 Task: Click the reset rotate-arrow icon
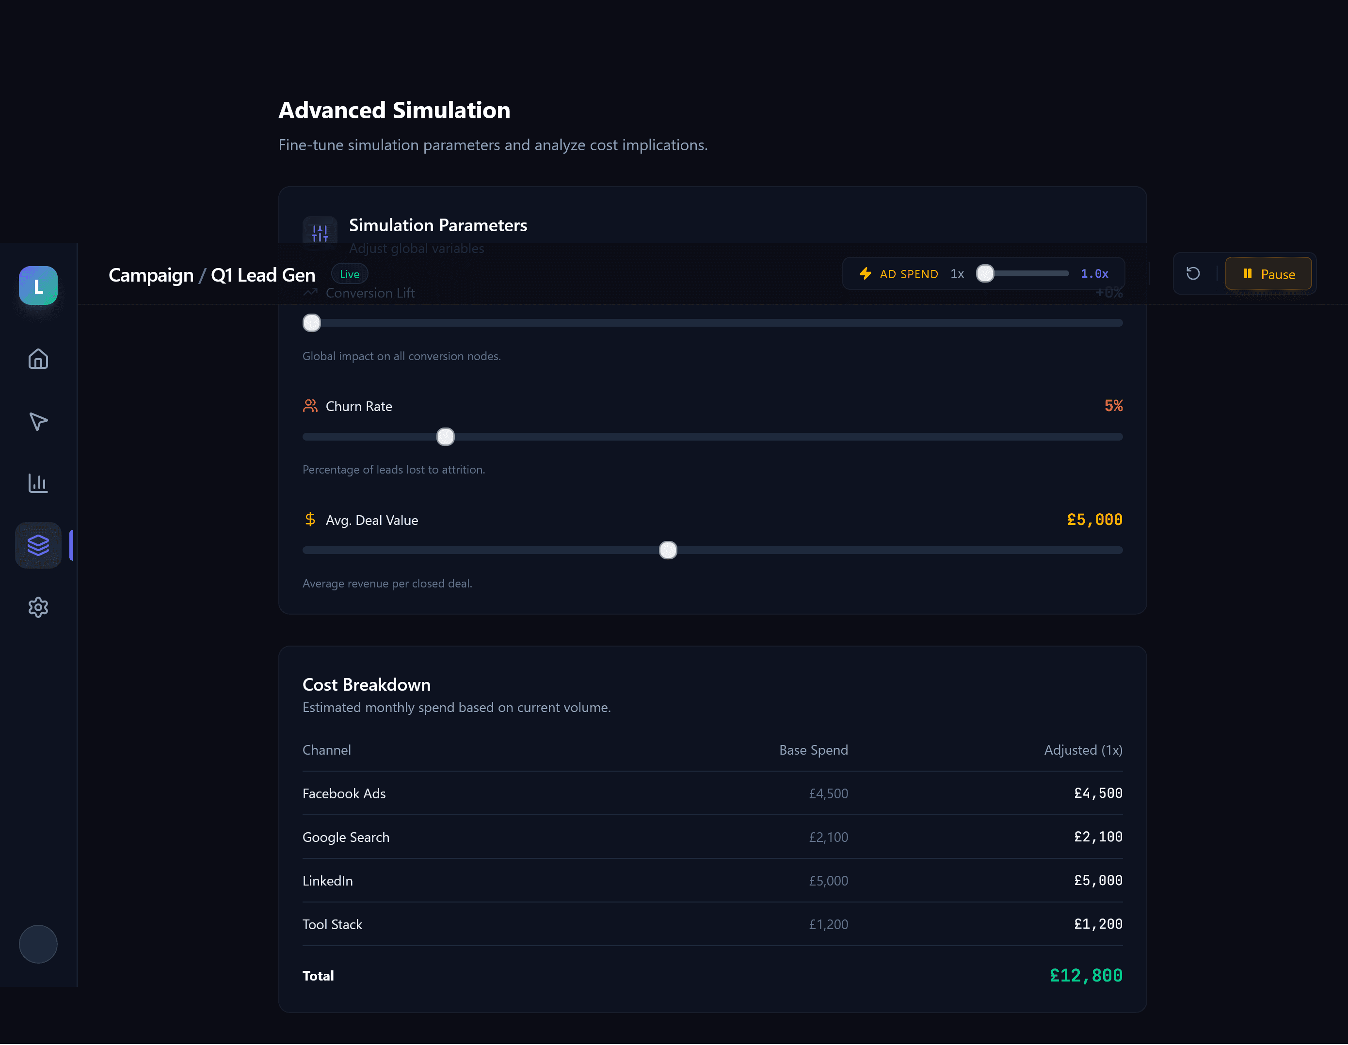pos(1193,273)
